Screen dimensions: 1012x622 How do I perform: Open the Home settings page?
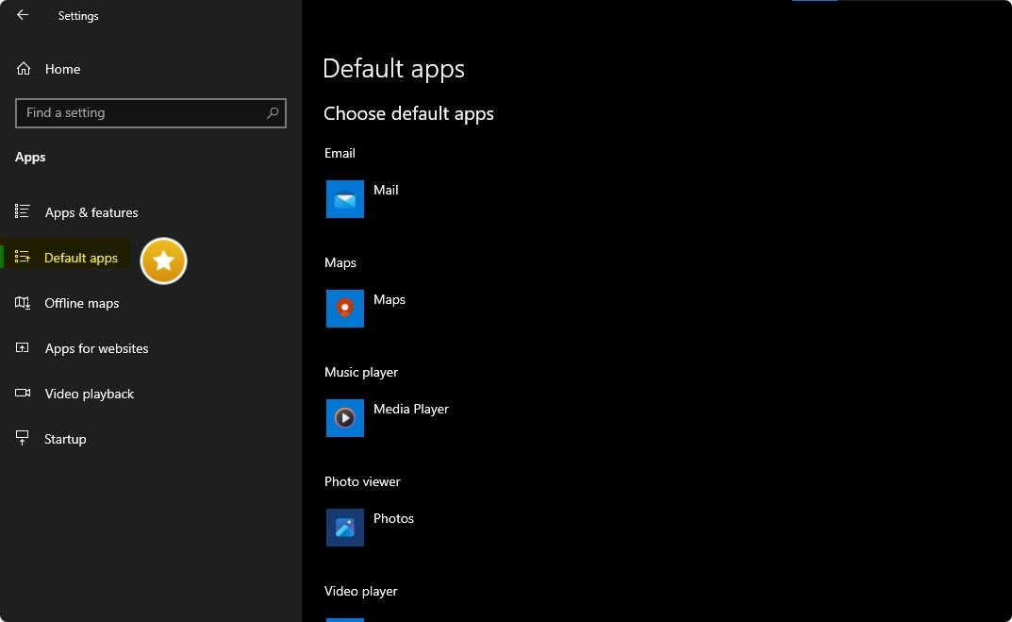click(x=62, y=69)
